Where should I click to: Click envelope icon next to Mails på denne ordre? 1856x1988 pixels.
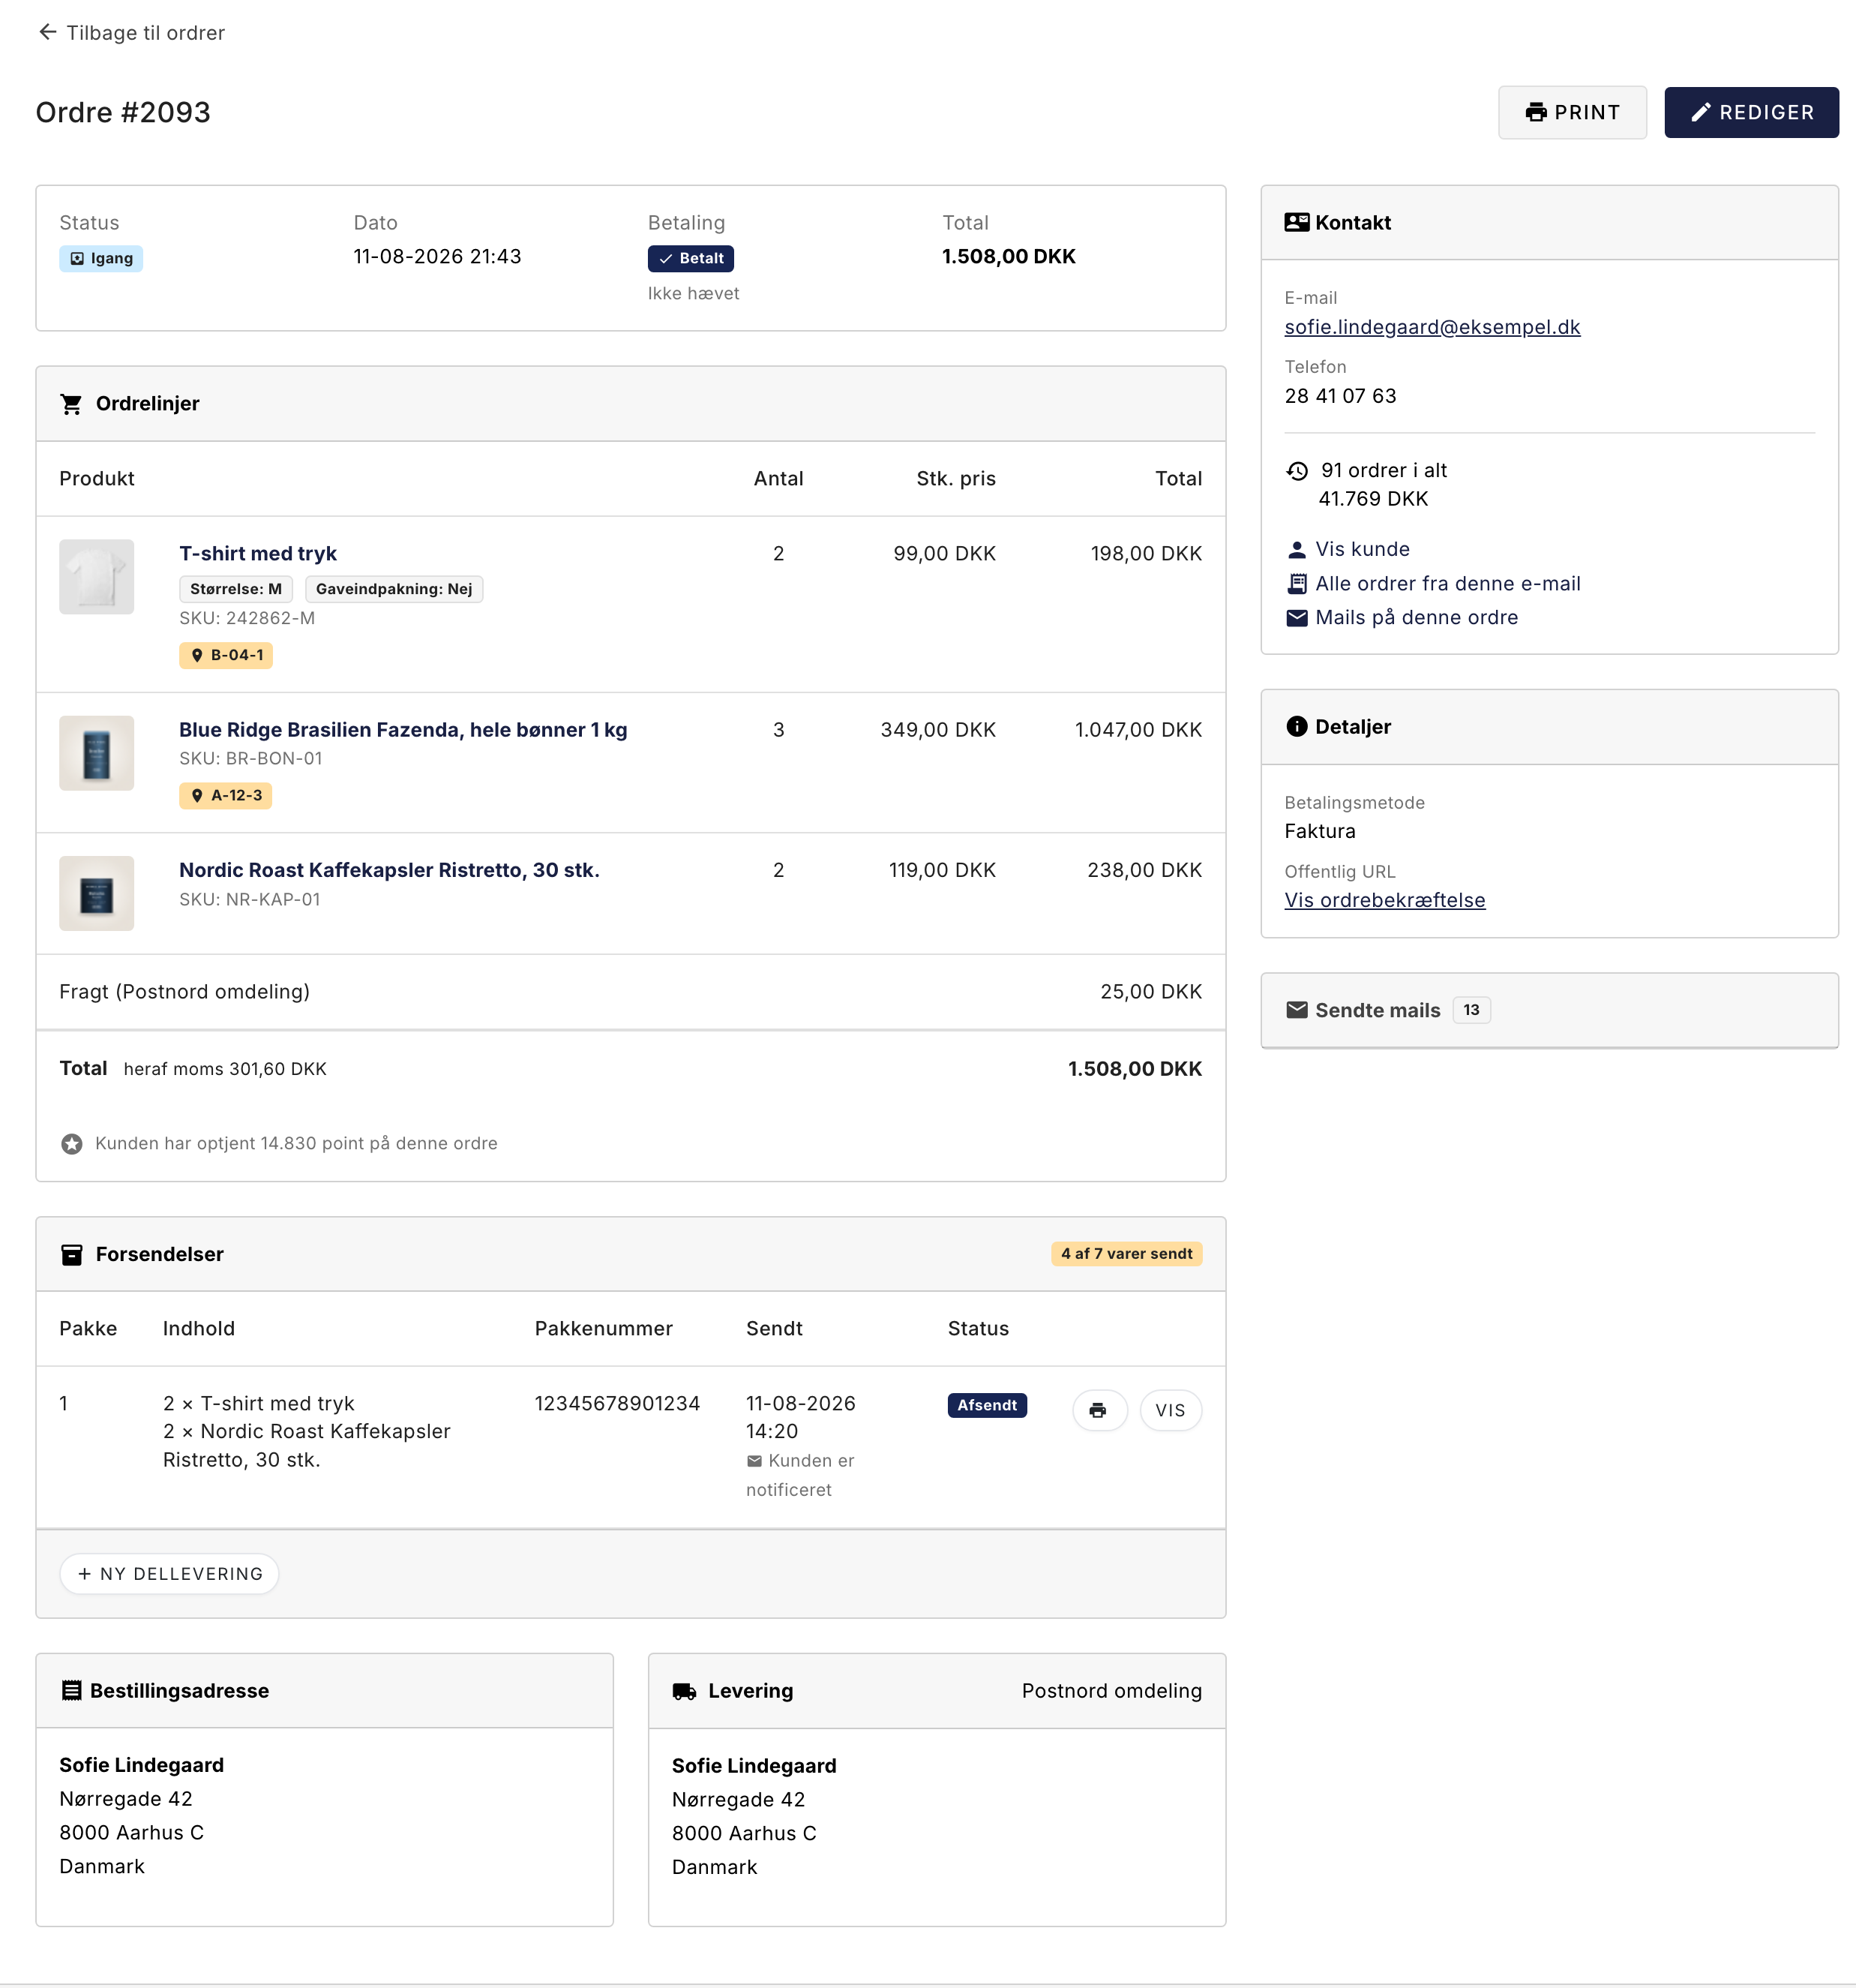coord(1297,617)
